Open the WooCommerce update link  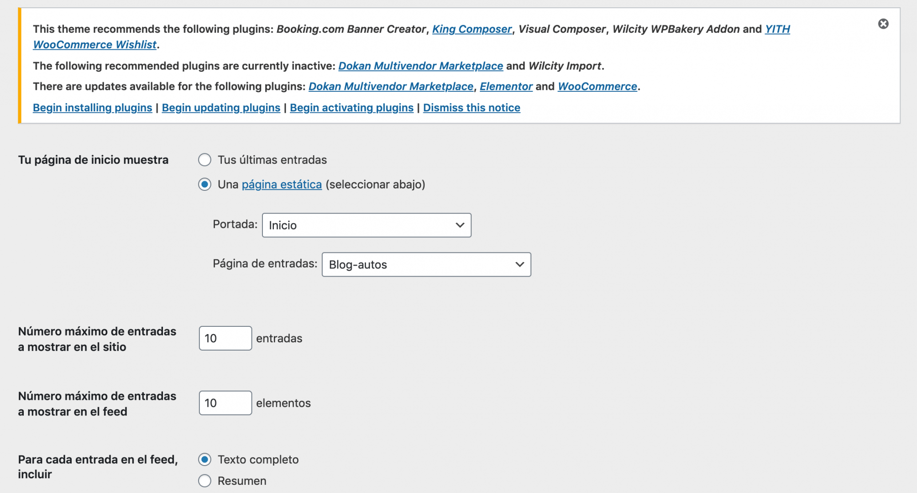597,86
